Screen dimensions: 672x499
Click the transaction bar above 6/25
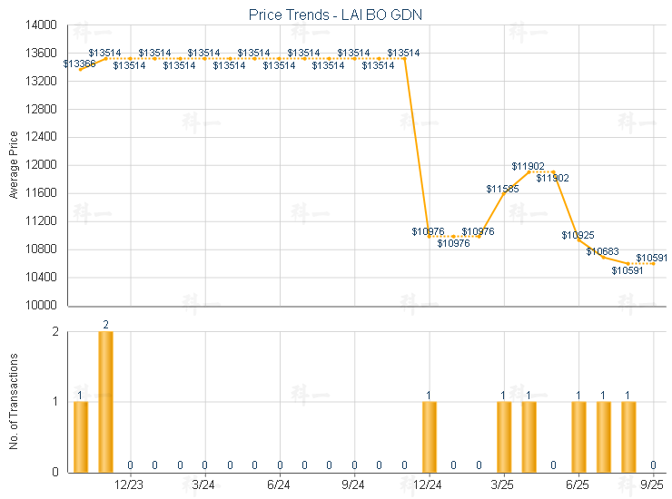[x=578, y=436]
